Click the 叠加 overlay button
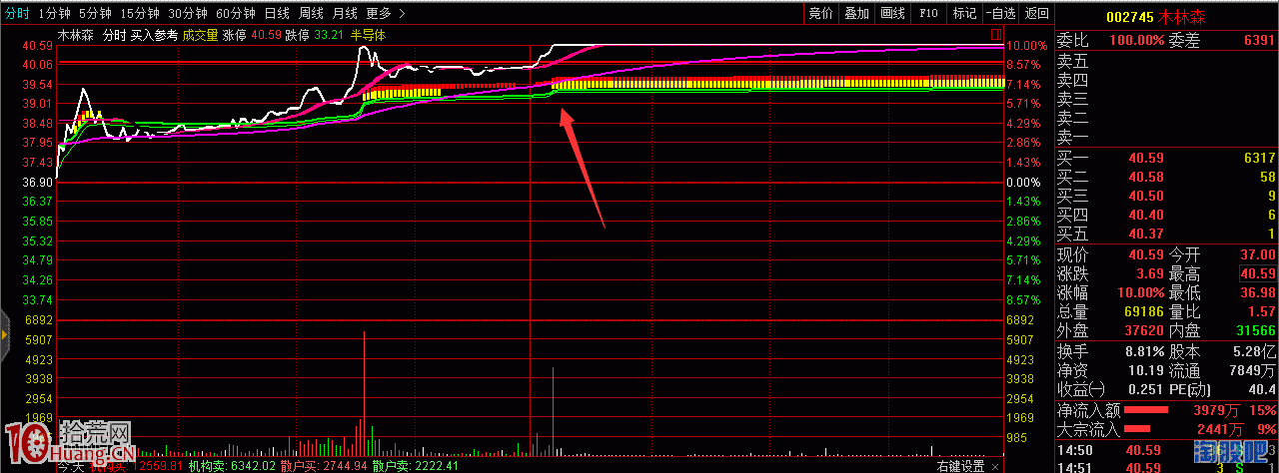This screenshot has width=1279, height=473. [x=856, y=13]
